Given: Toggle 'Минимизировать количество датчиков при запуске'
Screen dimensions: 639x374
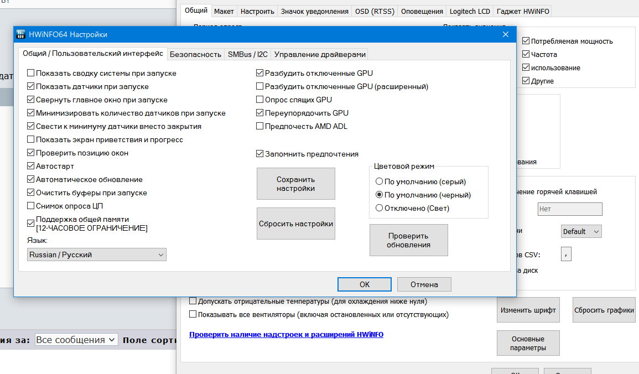Looking at the screenshot, I should click(30, 113).
